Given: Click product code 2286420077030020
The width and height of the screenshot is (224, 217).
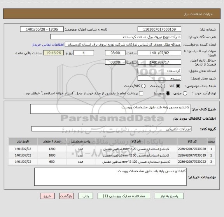Looking at the screenshot, I should point(192,149).
